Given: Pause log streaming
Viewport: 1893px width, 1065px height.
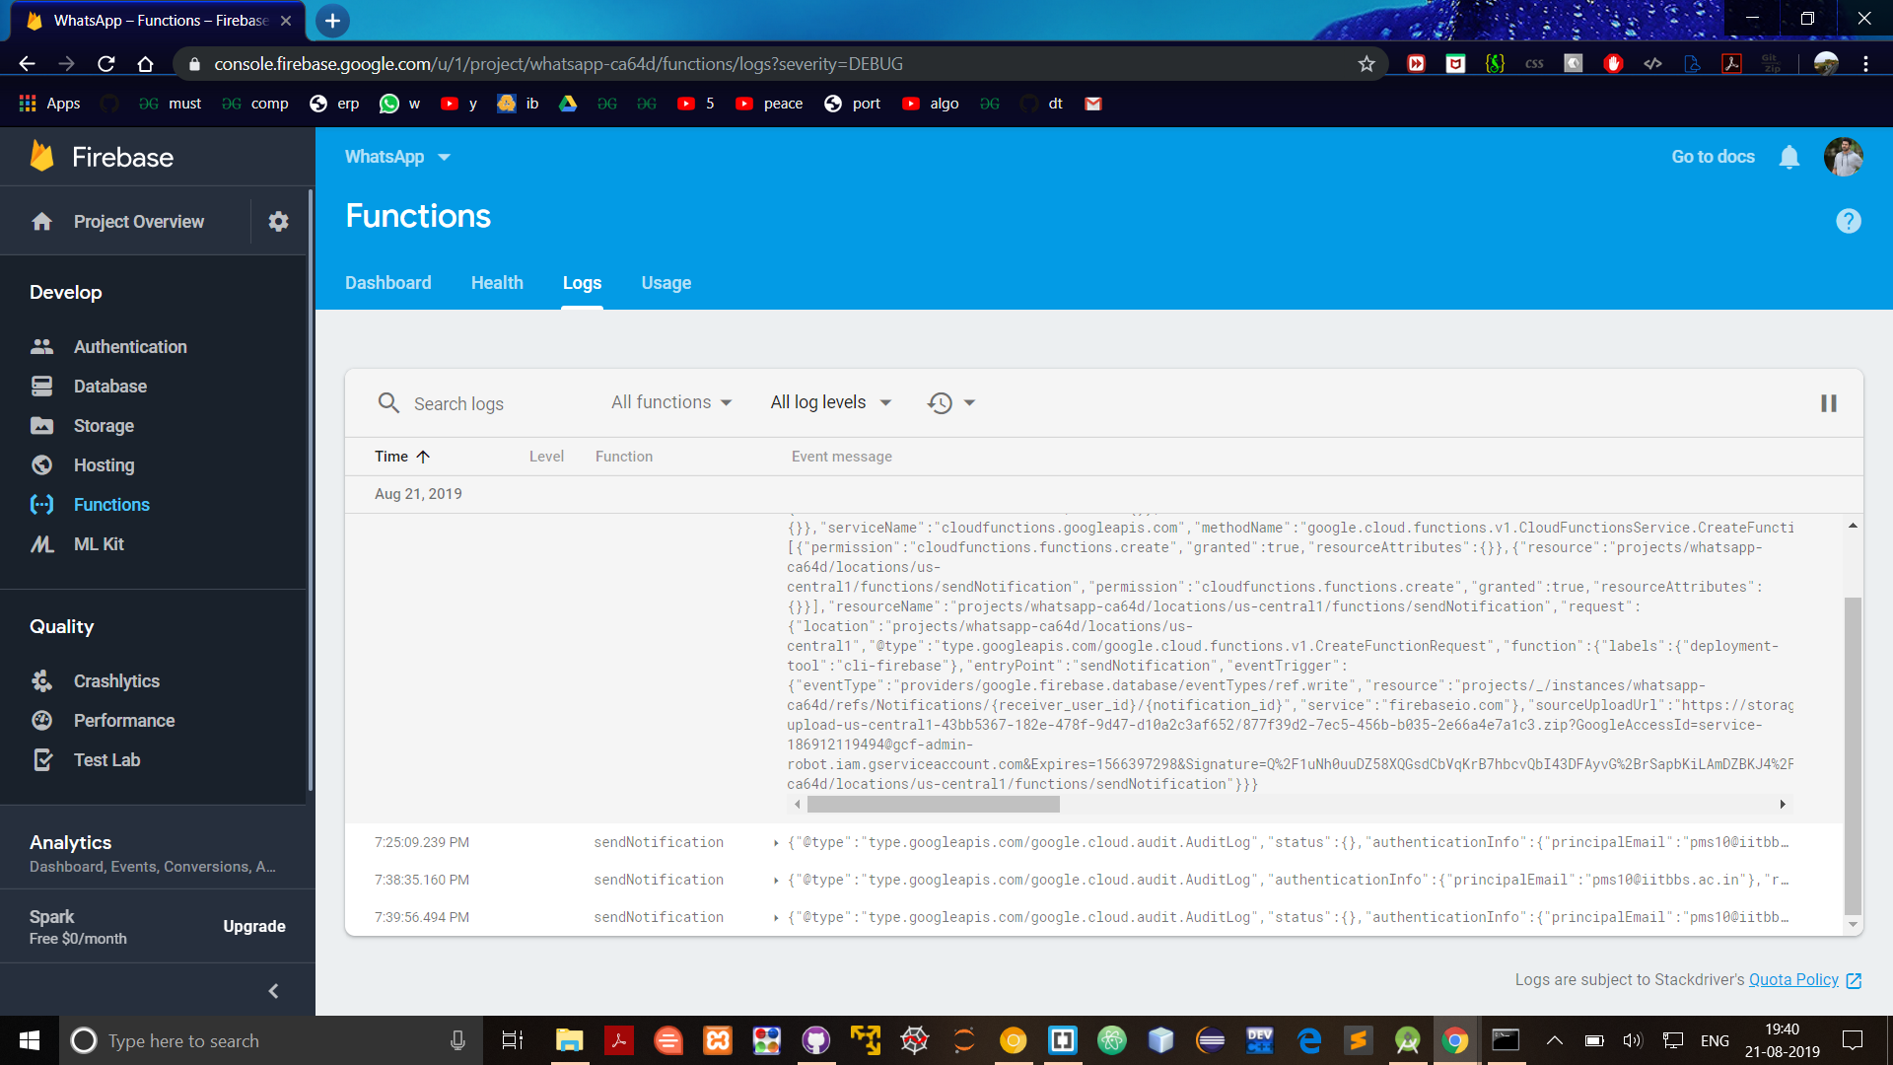Looking at the screenshot, I should pos(1829,403).
